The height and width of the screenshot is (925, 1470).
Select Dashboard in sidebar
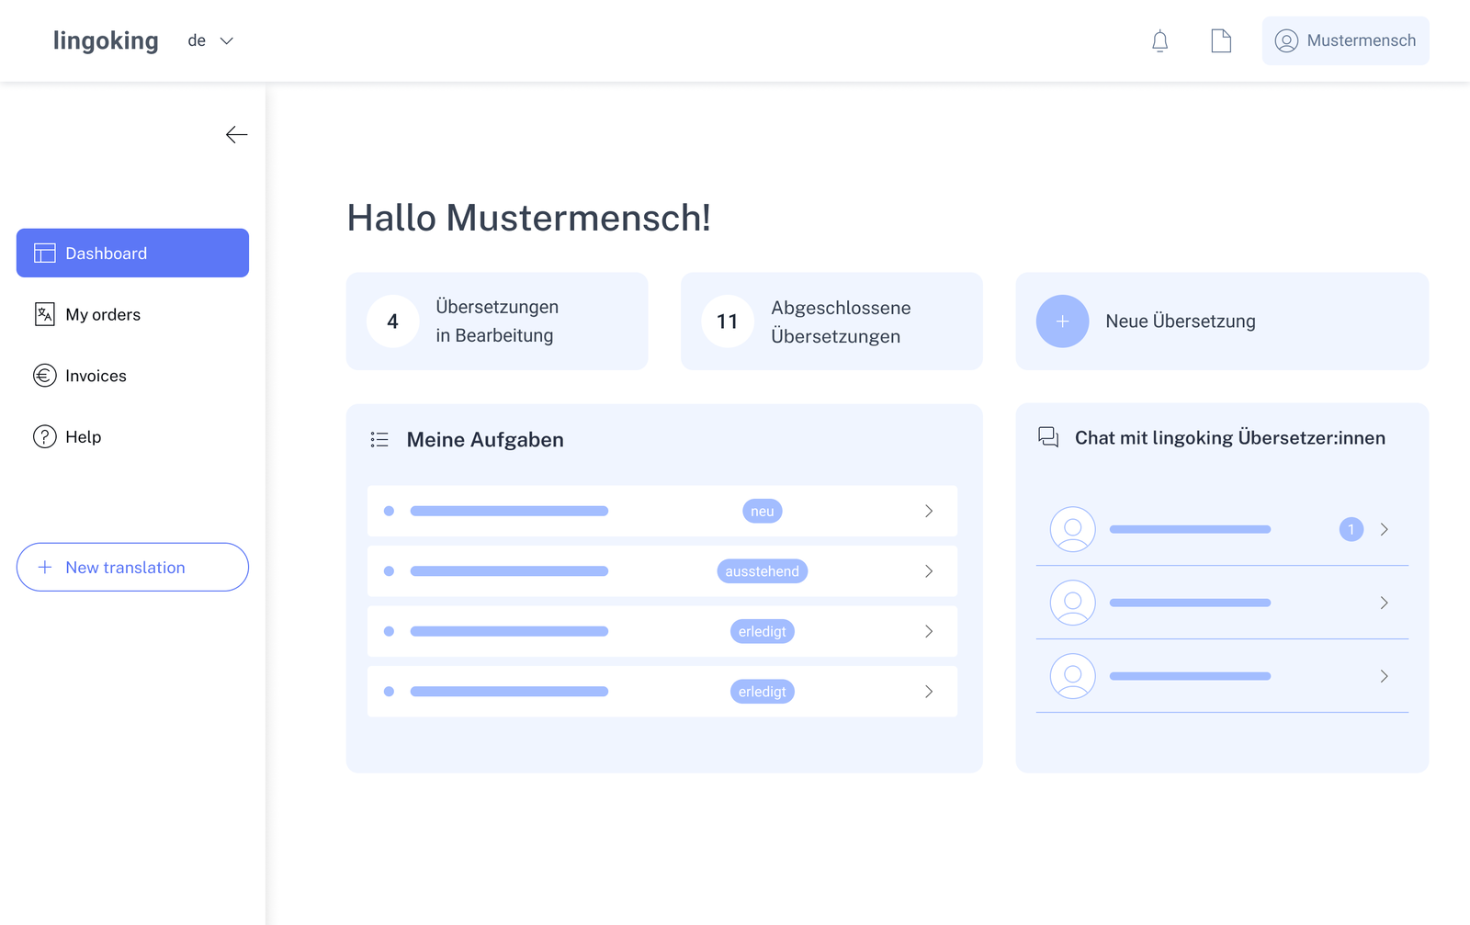132,253
